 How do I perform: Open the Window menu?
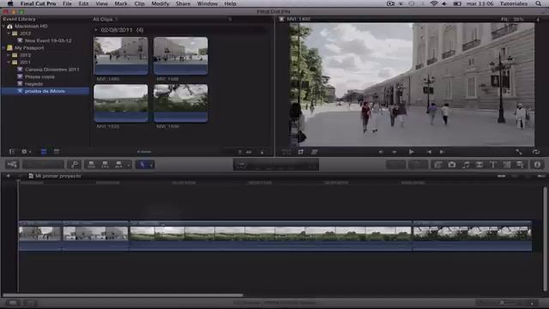[208, 3]
